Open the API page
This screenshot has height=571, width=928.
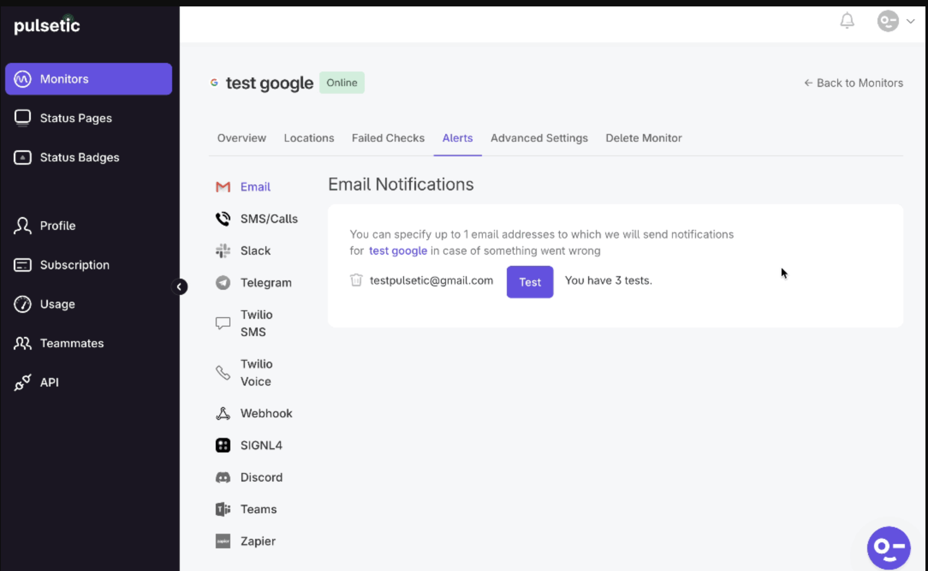(49, 382)
